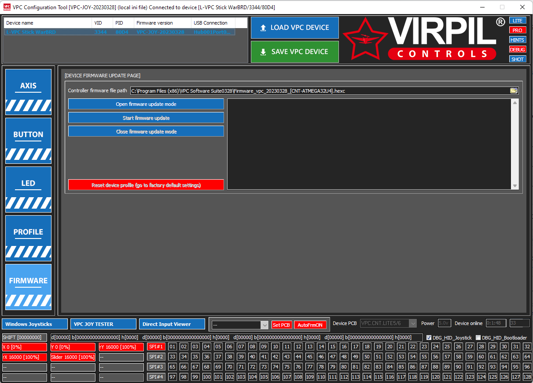Click Start firmware update
The height and width of the screenshot is (383, 533).
146,118
